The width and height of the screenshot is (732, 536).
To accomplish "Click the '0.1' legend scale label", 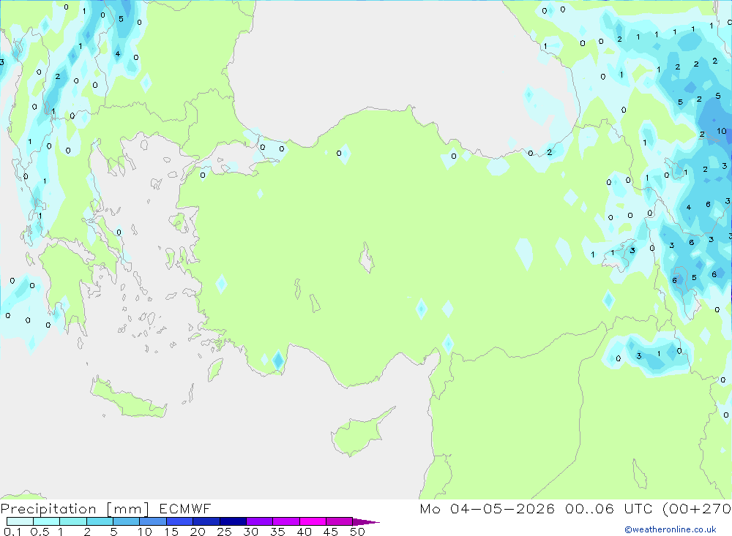I will tap(12, 532).
